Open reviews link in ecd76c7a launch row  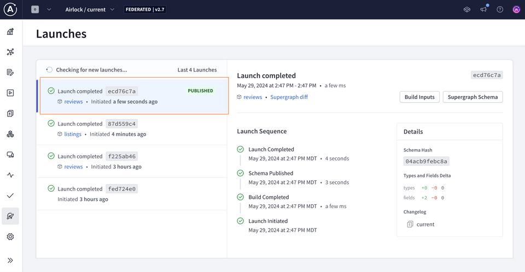pos(73,102)
